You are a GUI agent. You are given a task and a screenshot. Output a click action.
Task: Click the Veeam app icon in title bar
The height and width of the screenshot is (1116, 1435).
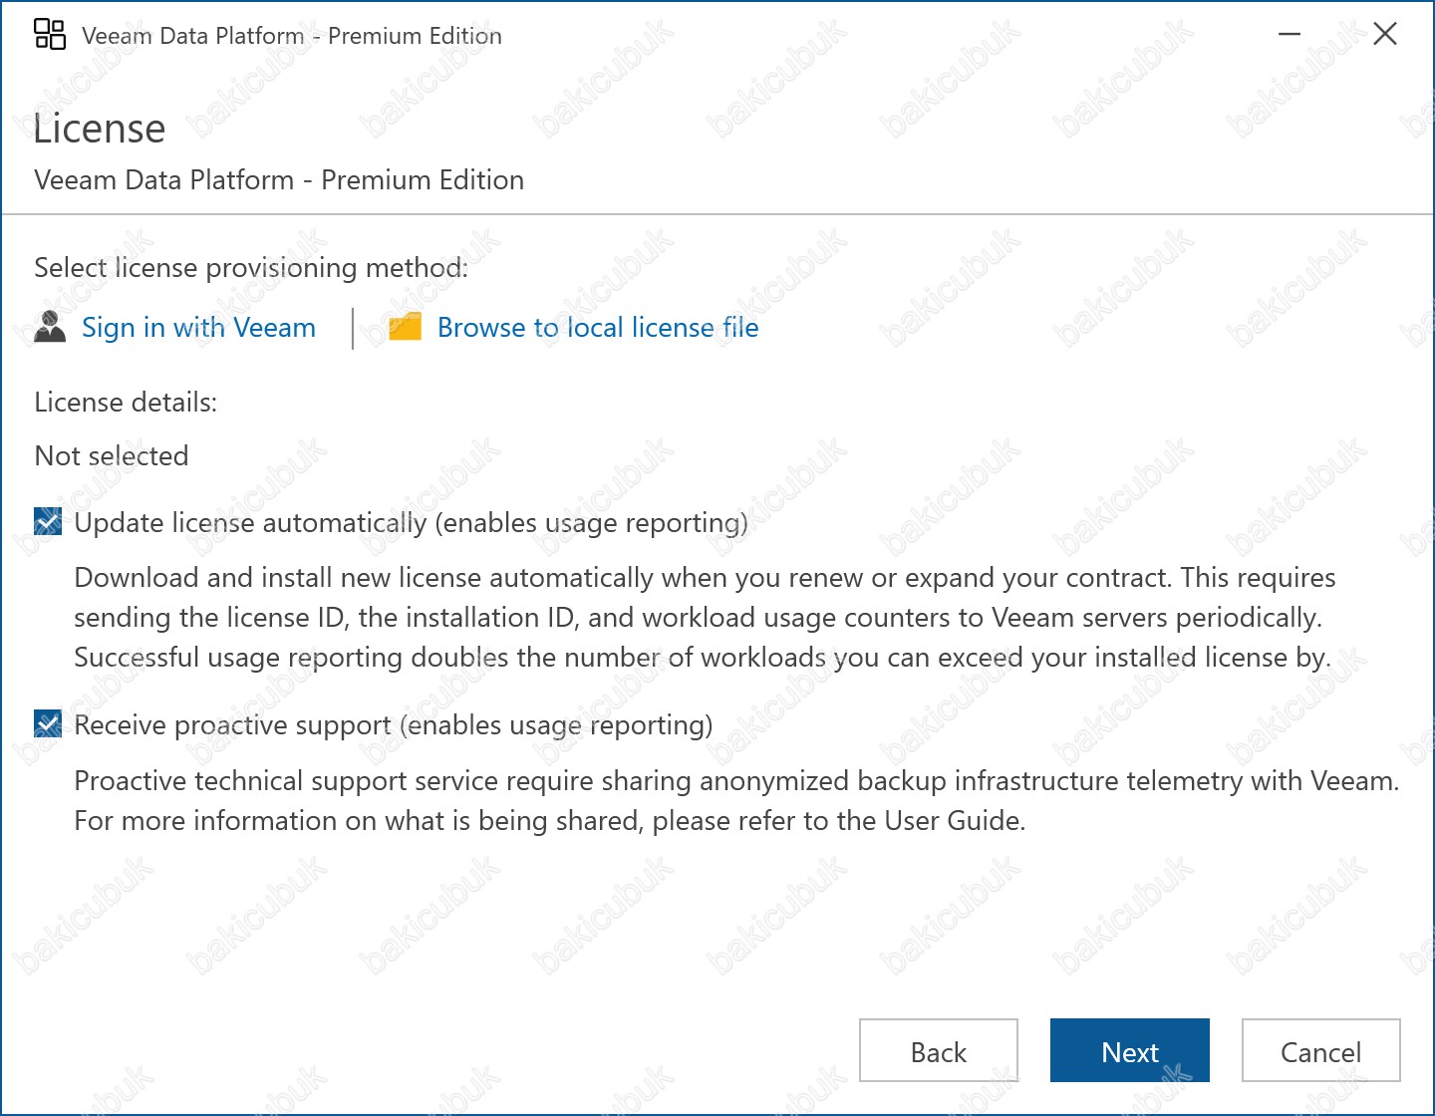50,34
